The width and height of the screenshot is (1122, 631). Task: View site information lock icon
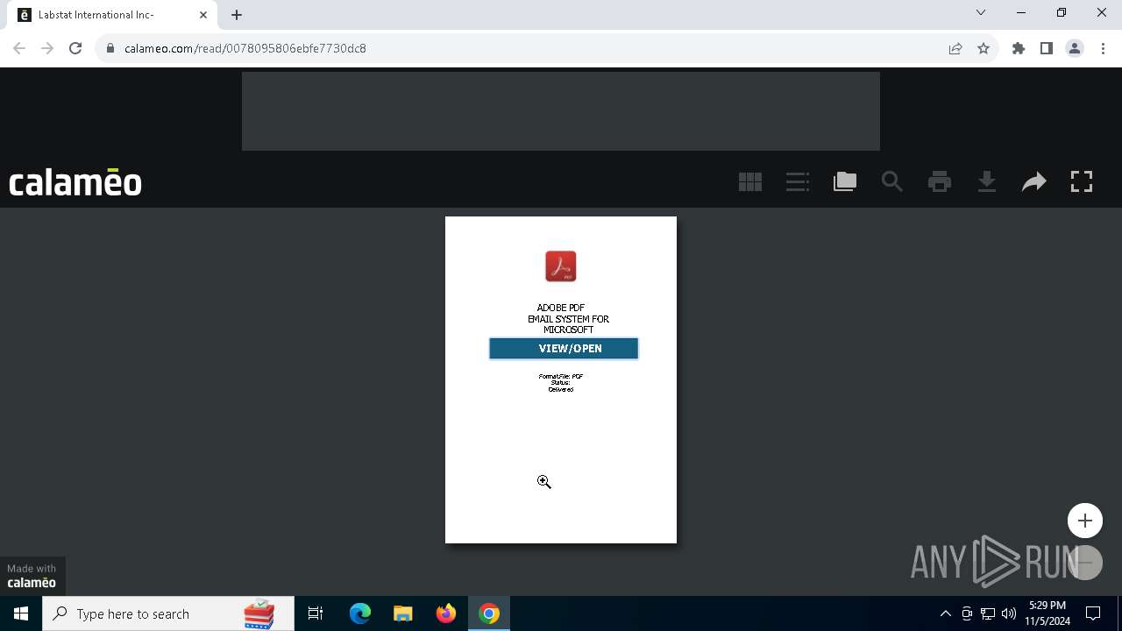110,48
